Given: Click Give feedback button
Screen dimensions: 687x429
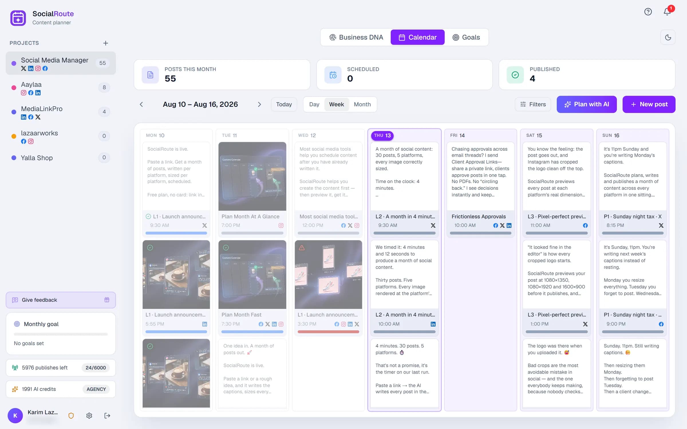Looking at the screenshot, I should click(x=61, y=300).
